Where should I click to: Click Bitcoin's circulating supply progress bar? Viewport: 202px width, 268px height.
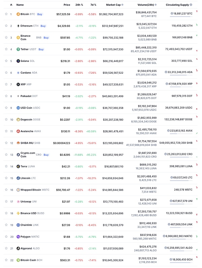point(181,17)
